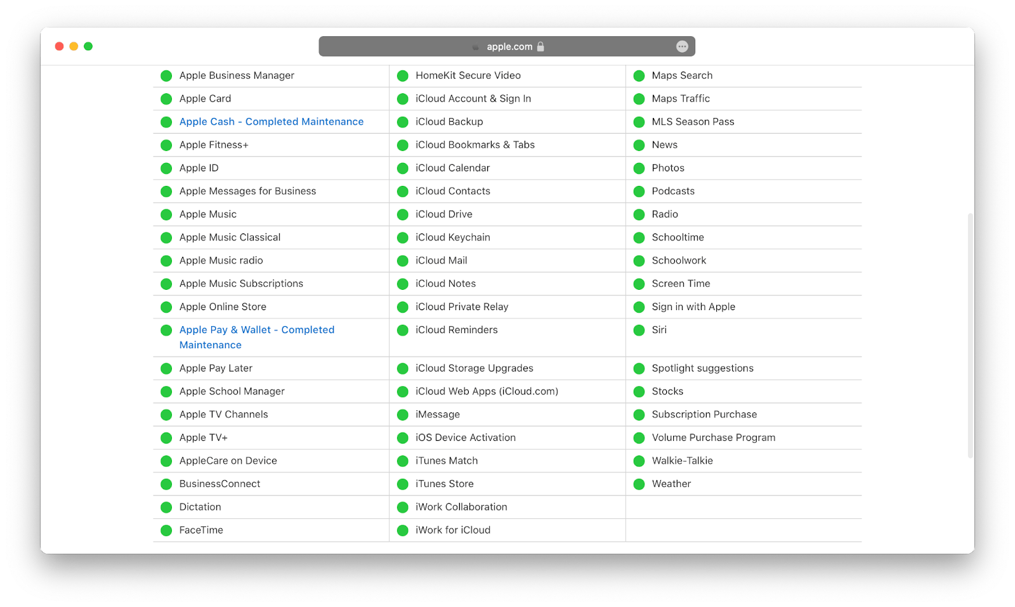Click the green indicator beside iMessage
This screenshot has width=1015, height=607.
(x=402, y=415)
